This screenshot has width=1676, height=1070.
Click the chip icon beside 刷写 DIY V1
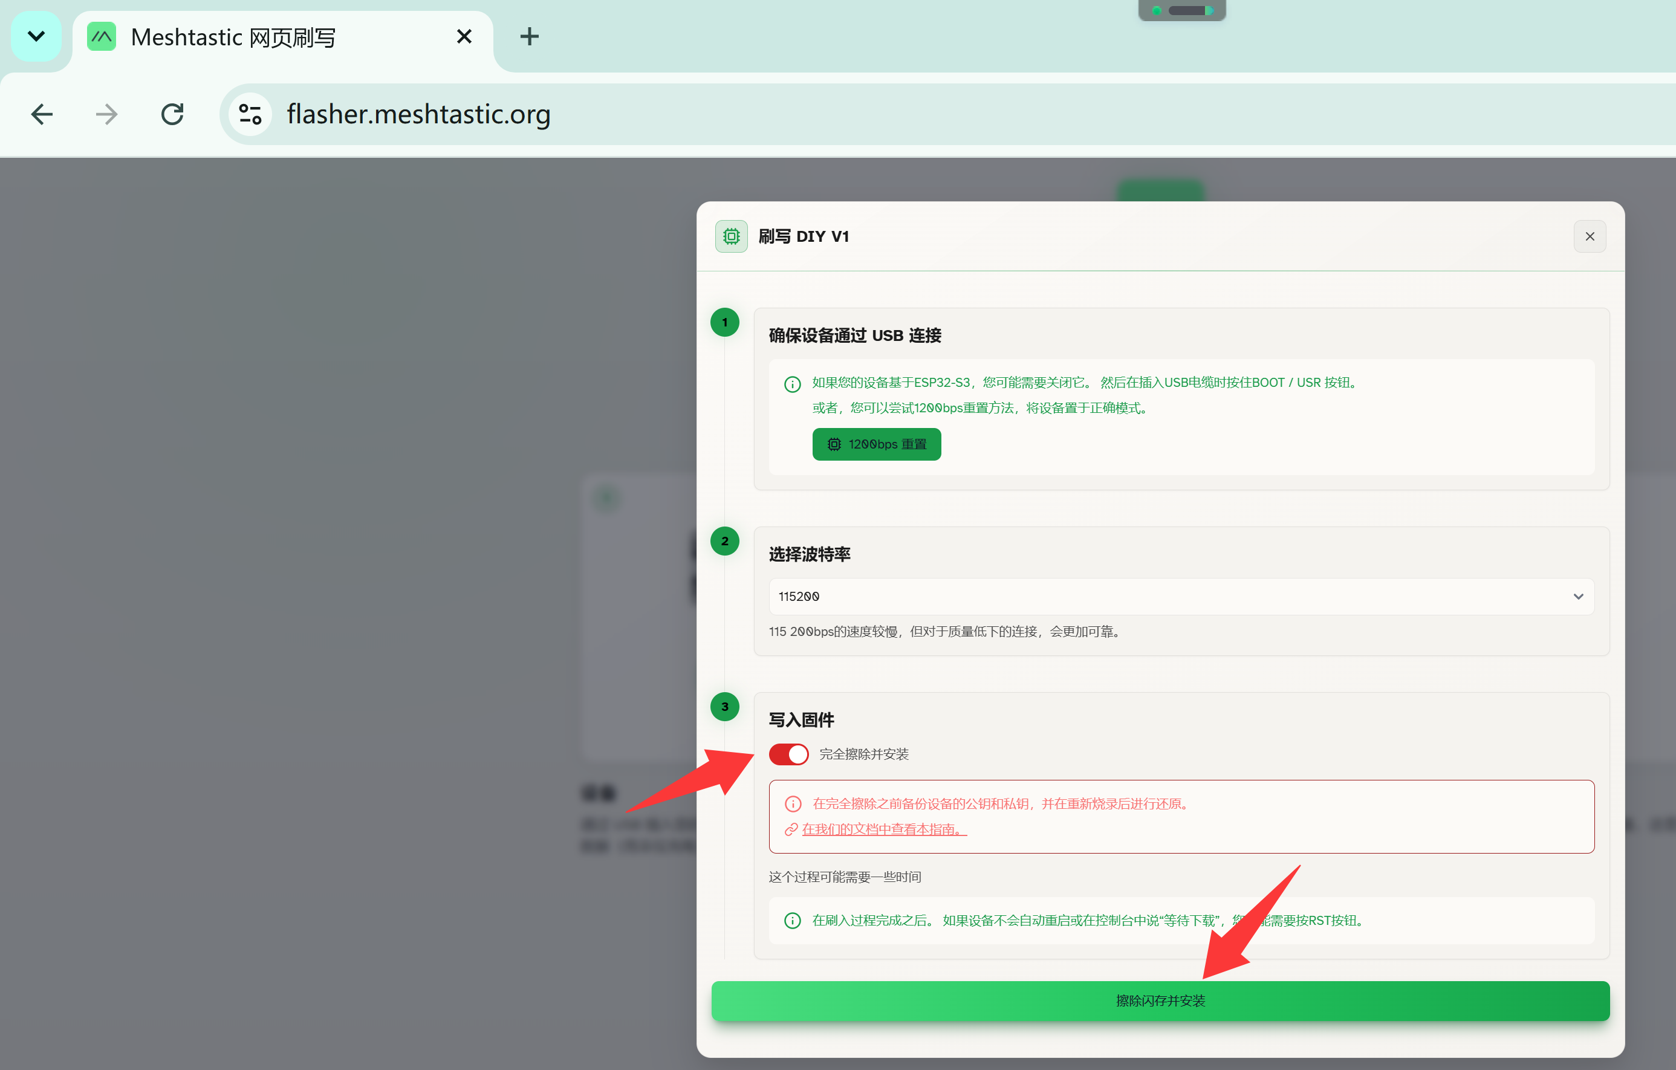coord(732,236)
